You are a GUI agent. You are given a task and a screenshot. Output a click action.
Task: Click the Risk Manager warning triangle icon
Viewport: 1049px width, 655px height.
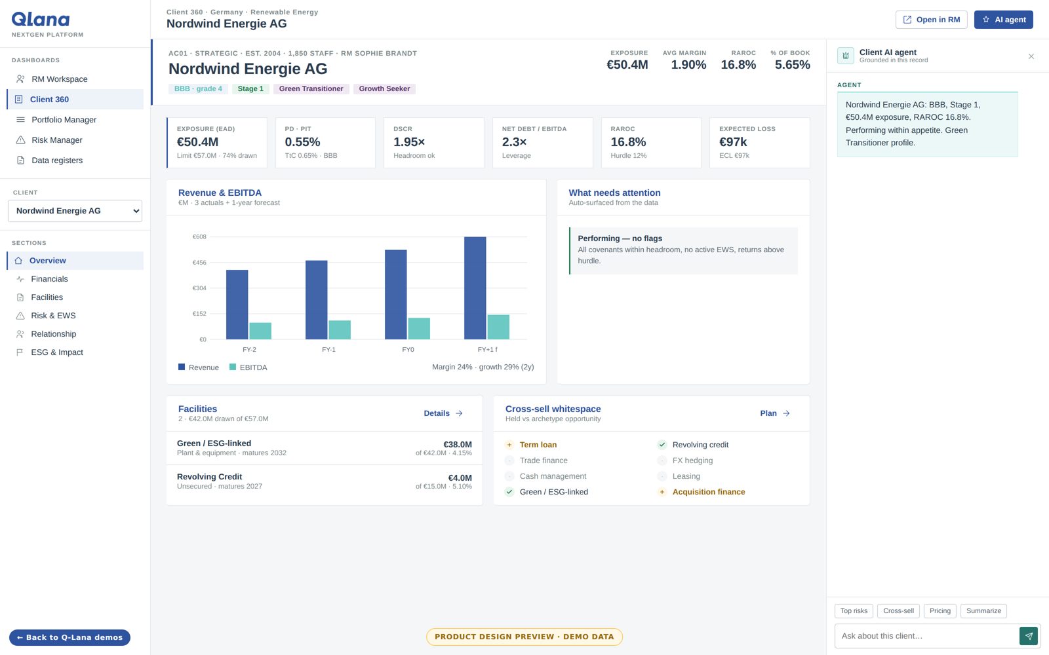(20, 140)
